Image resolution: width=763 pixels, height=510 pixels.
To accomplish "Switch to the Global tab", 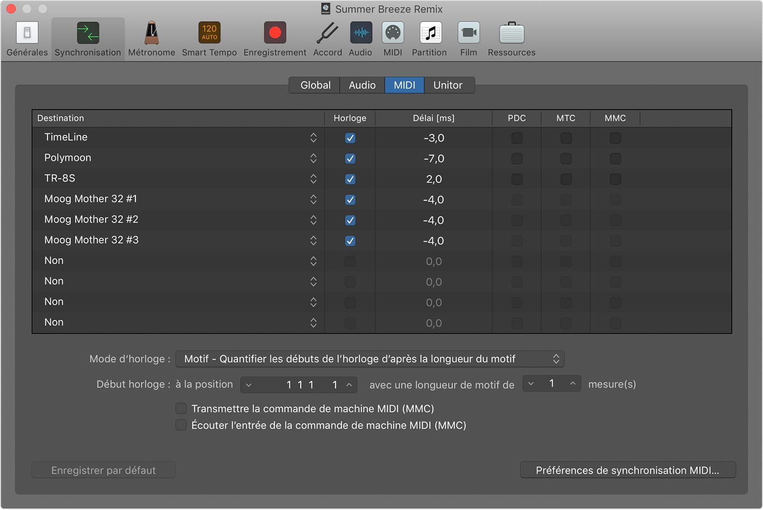I will [x=315, y=85].
